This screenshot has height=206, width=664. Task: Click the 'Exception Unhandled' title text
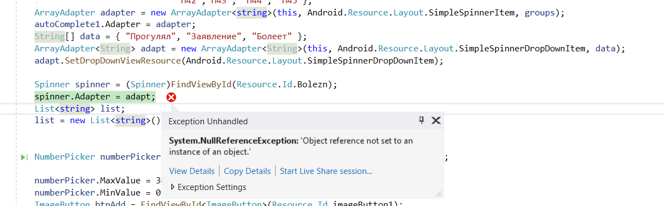tap(208, 122)
